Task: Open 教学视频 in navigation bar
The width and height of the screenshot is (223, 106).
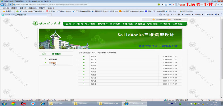Action: pos(115,24)
